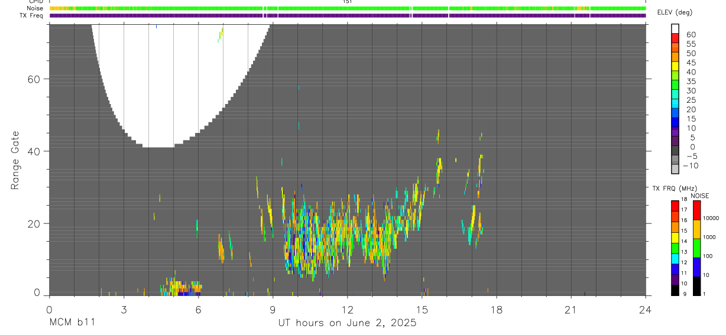Image resolution: width=726 pixels, height=335 pixels.
Task: Click the 'TX Freq' row label at top left
Action: coord(32,15)
